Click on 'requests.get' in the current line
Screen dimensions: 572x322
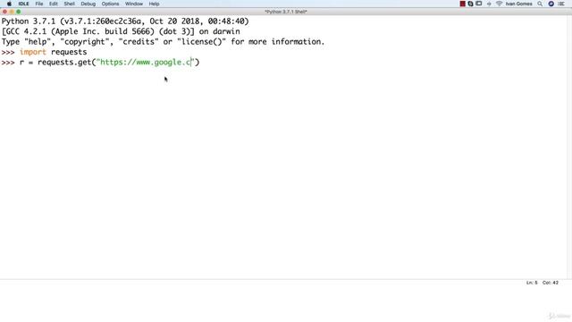64,62
